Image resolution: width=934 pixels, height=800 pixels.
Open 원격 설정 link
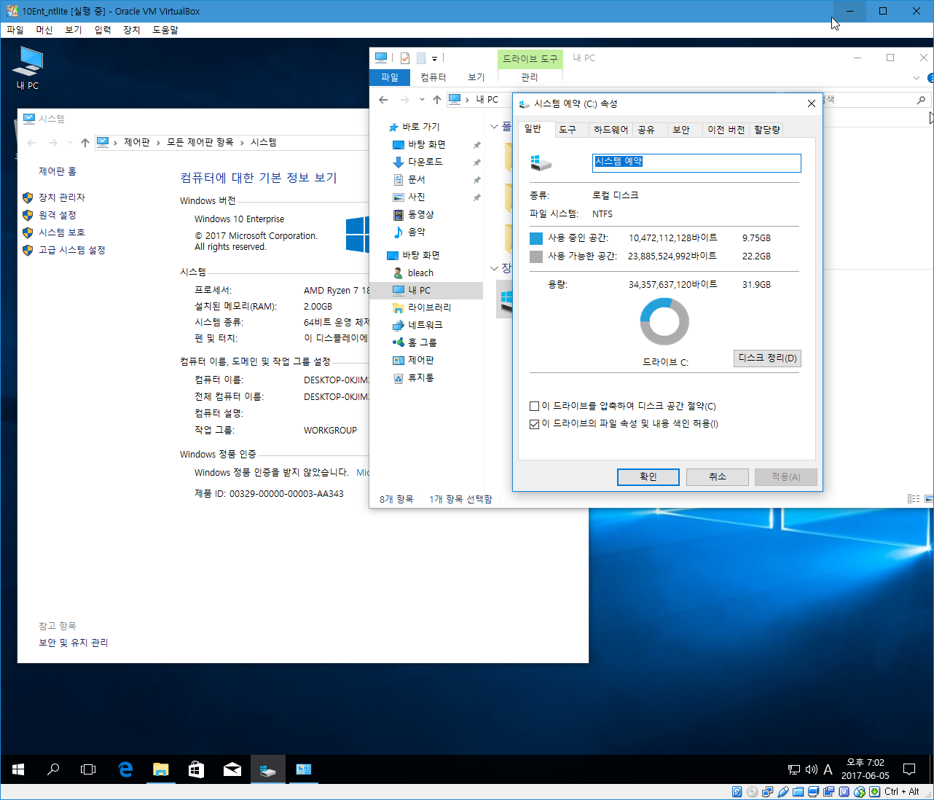[58, 215]
